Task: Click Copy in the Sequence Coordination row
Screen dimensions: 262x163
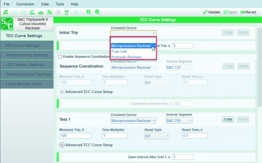Action: click(228, 66)
